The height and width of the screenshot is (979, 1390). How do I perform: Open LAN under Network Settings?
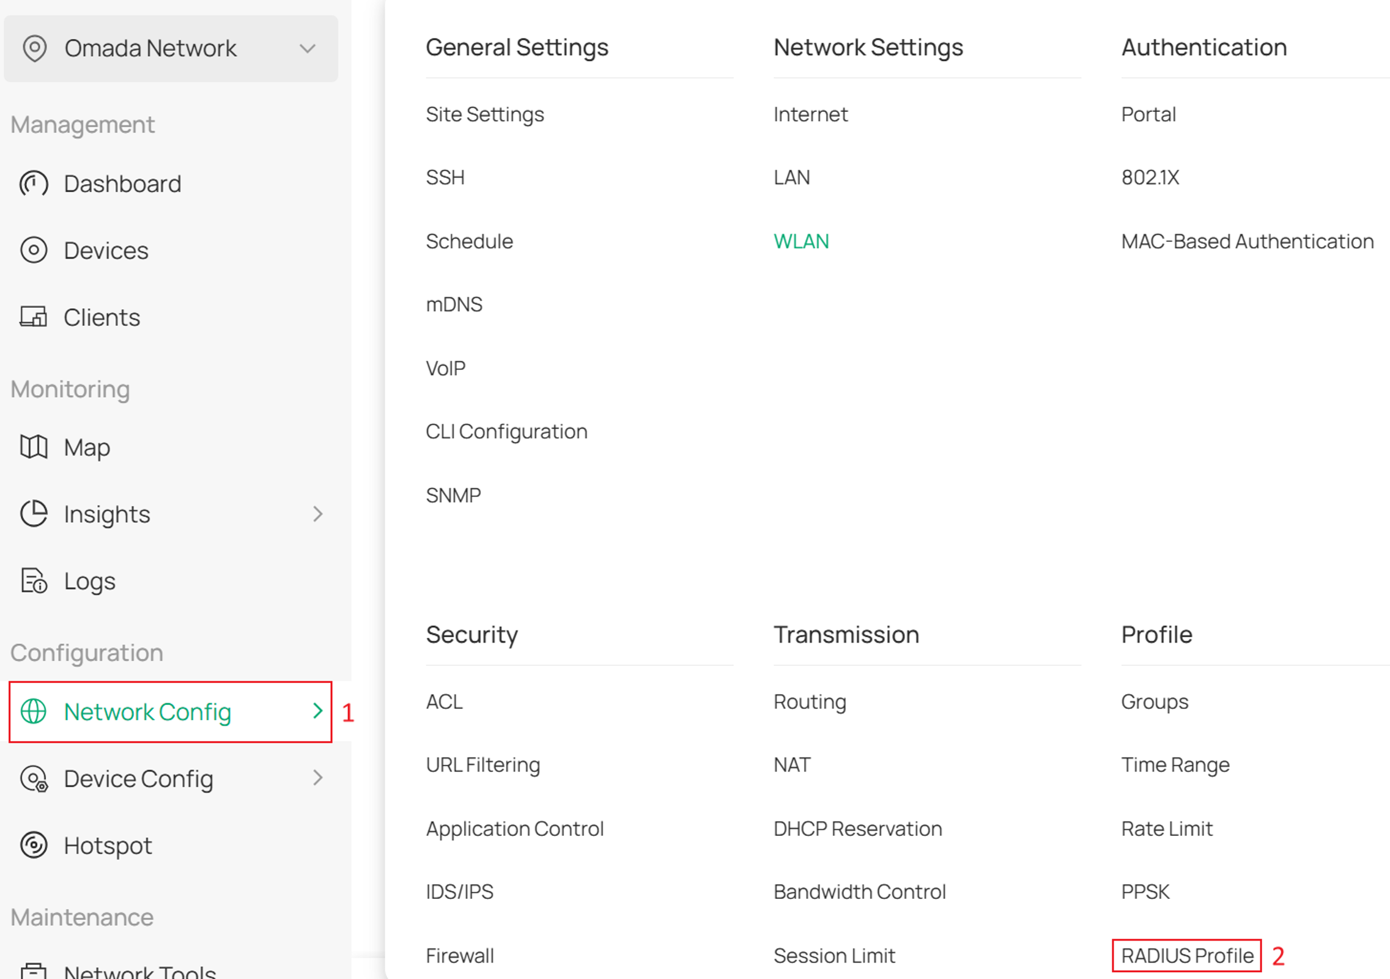pyautogui.click(x=791, y=177)
